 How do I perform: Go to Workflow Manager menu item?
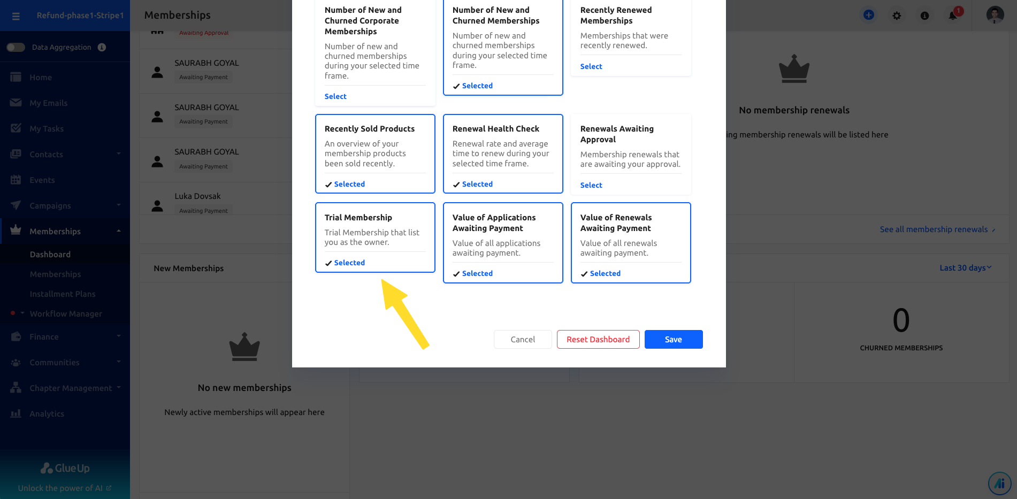(66, 314)
